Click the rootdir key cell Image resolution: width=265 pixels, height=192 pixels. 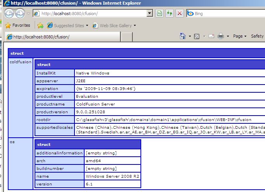click(x=55, y=120)
